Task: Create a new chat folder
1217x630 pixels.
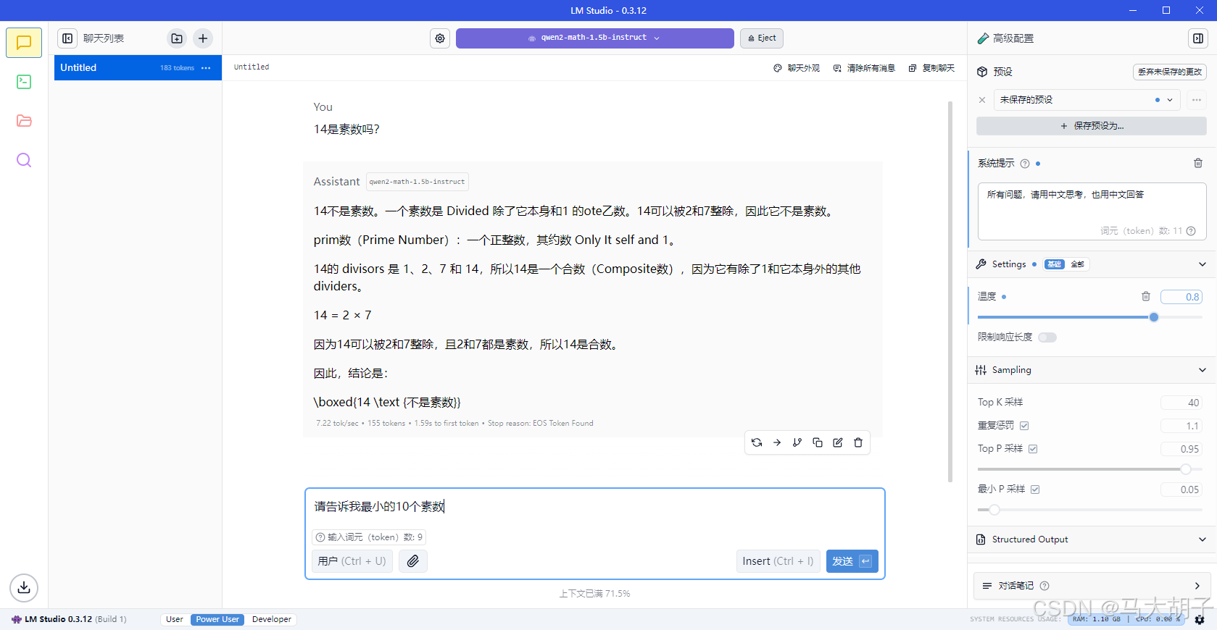Action: 177,38
